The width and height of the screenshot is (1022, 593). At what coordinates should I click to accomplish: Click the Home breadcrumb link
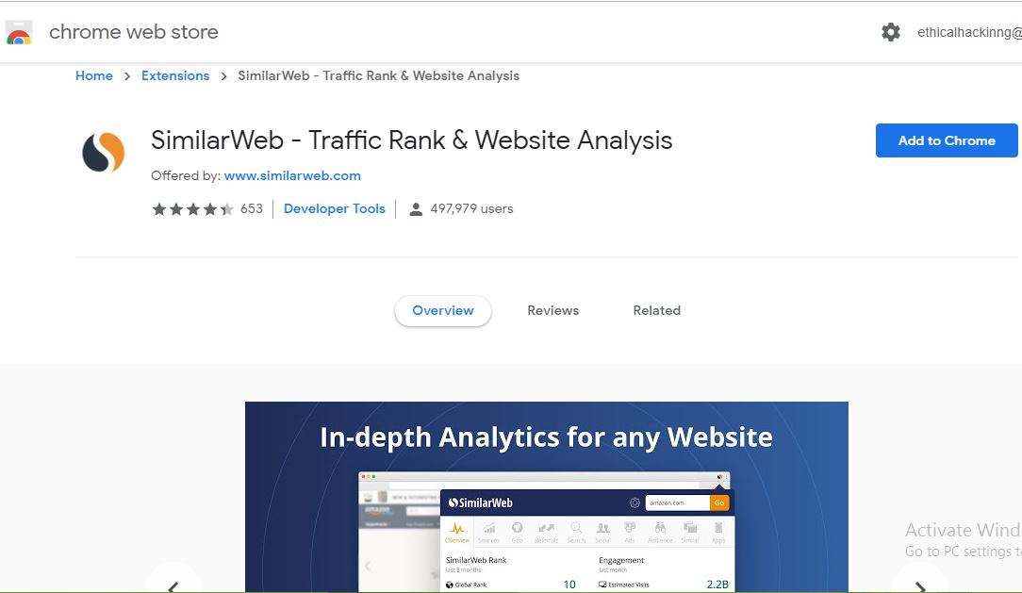tap(94, 75)
